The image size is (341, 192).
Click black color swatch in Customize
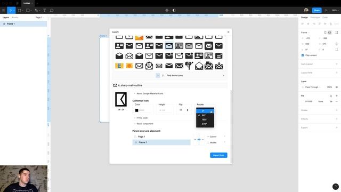point(136,110)
